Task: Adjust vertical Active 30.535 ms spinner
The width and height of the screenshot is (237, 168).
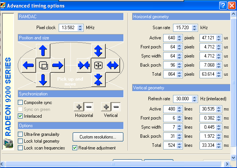Action: click(x=218, y=109)
